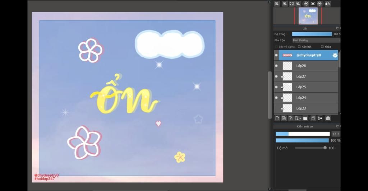Screen dimensions: 368x191
Task: Click scroll up arrow of canvas scrollbar
Action: point(270,2)
